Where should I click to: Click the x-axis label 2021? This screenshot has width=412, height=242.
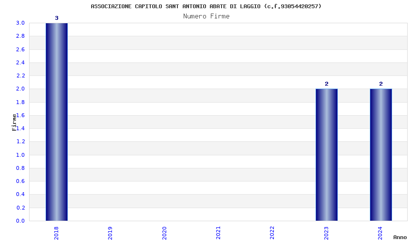point(218,233)
